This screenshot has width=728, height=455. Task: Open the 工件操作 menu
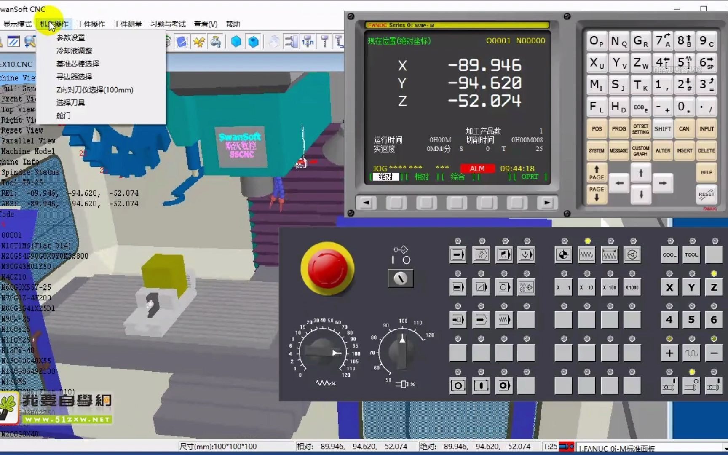(x=91, y=24)
